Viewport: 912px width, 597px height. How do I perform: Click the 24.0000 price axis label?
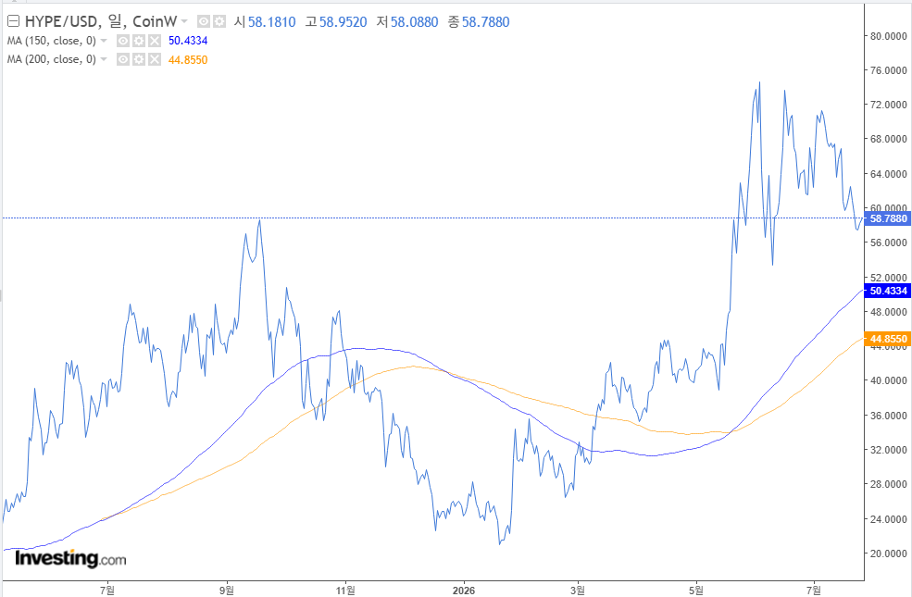[x=888, y=519]
